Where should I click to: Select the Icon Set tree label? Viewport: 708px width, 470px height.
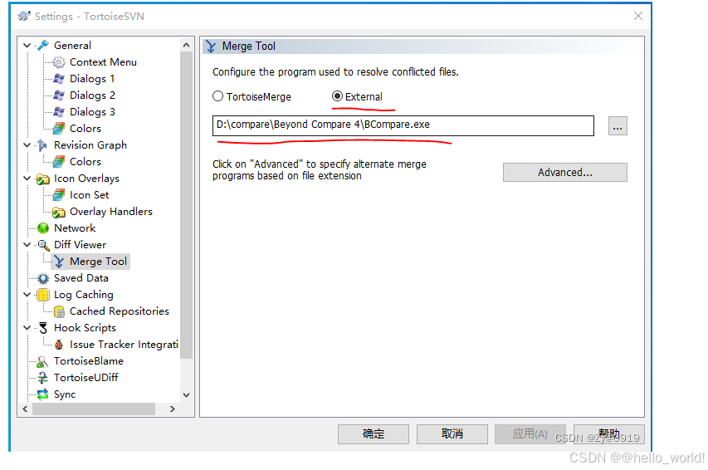[x=90, y=195]
